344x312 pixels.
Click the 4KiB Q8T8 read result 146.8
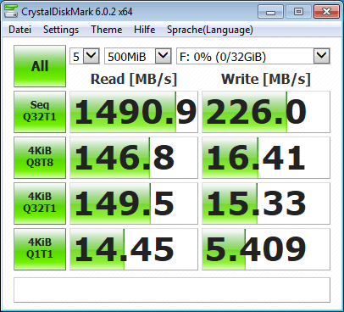point(134,158)
